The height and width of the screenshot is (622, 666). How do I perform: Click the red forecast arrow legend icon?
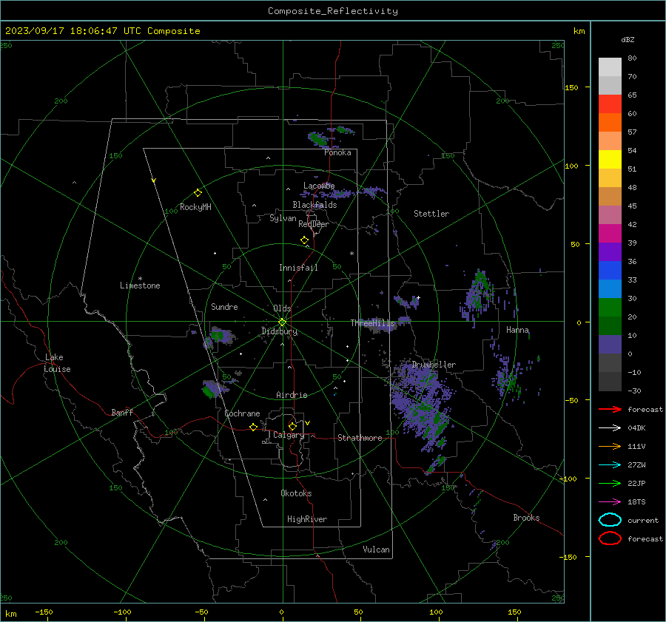point(610,409)
